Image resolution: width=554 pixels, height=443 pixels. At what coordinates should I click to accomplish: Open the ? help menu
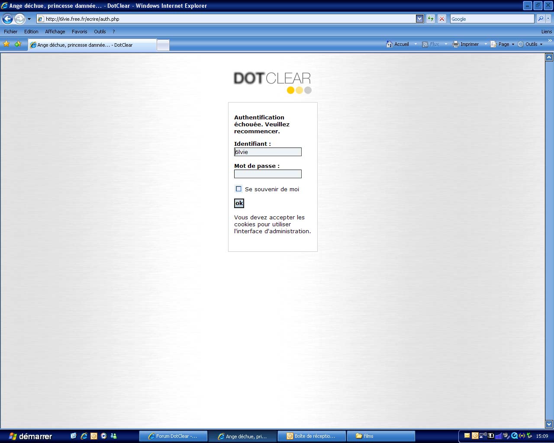(x=113, y=32)
